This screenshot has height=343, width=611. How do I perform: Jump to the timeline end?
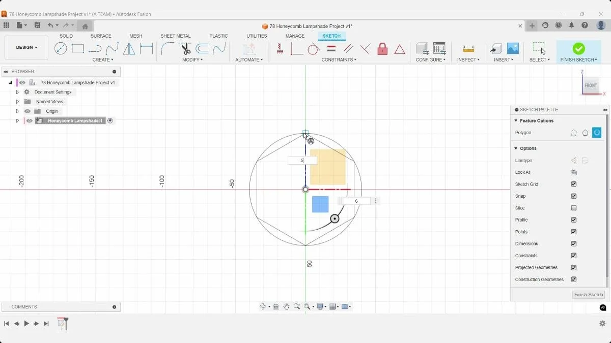click(x=46, y=324)
